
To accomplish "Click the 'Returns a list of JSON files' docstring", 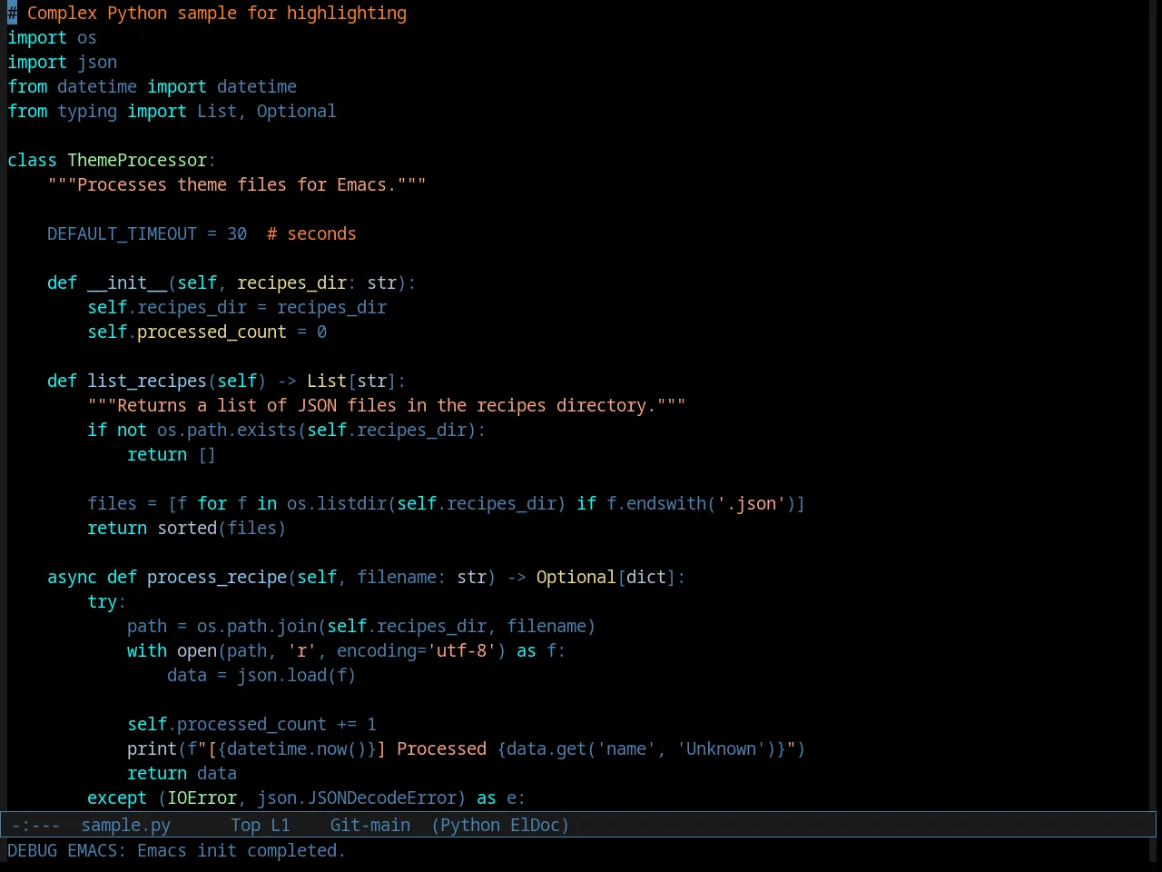I will pos(387,405).
